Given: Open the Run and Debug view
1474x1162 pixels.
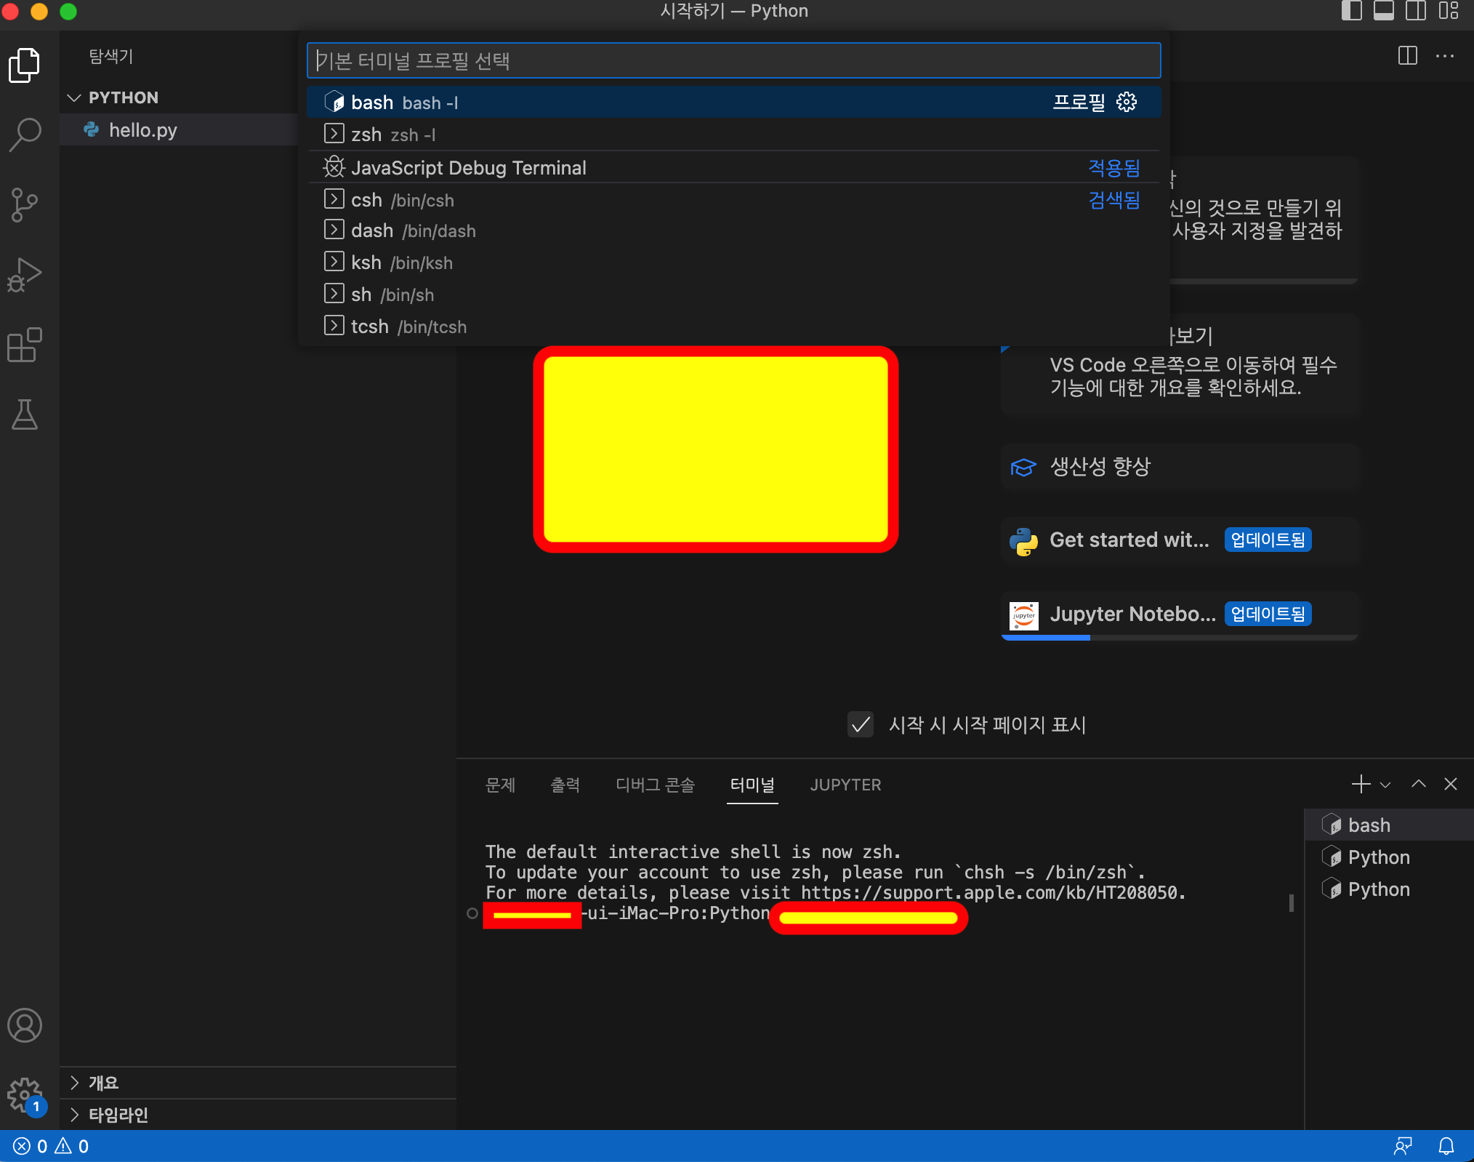Looking at the screenshot, I should tap(25, 275).
